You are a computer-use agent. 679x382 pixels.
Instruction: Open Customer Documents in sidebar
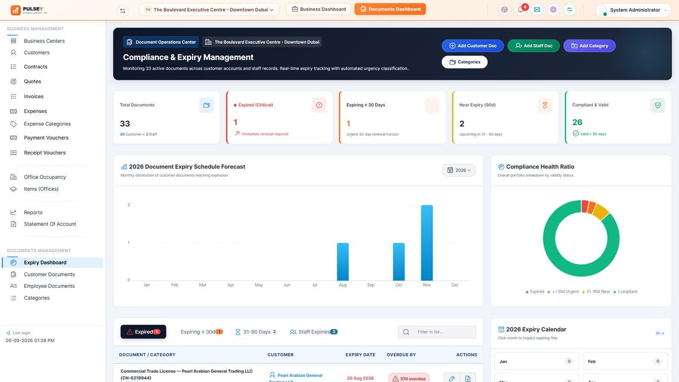pyautogui.click(x=49, y=275)
